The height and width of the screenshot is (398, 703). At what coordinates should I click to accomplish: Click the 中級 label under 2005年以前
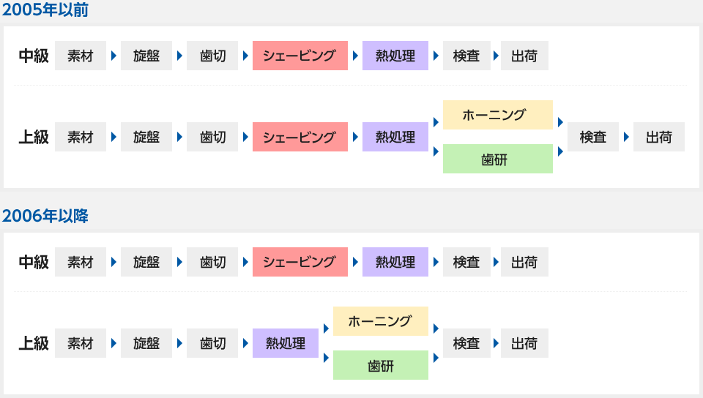click(x=34, y=56)
